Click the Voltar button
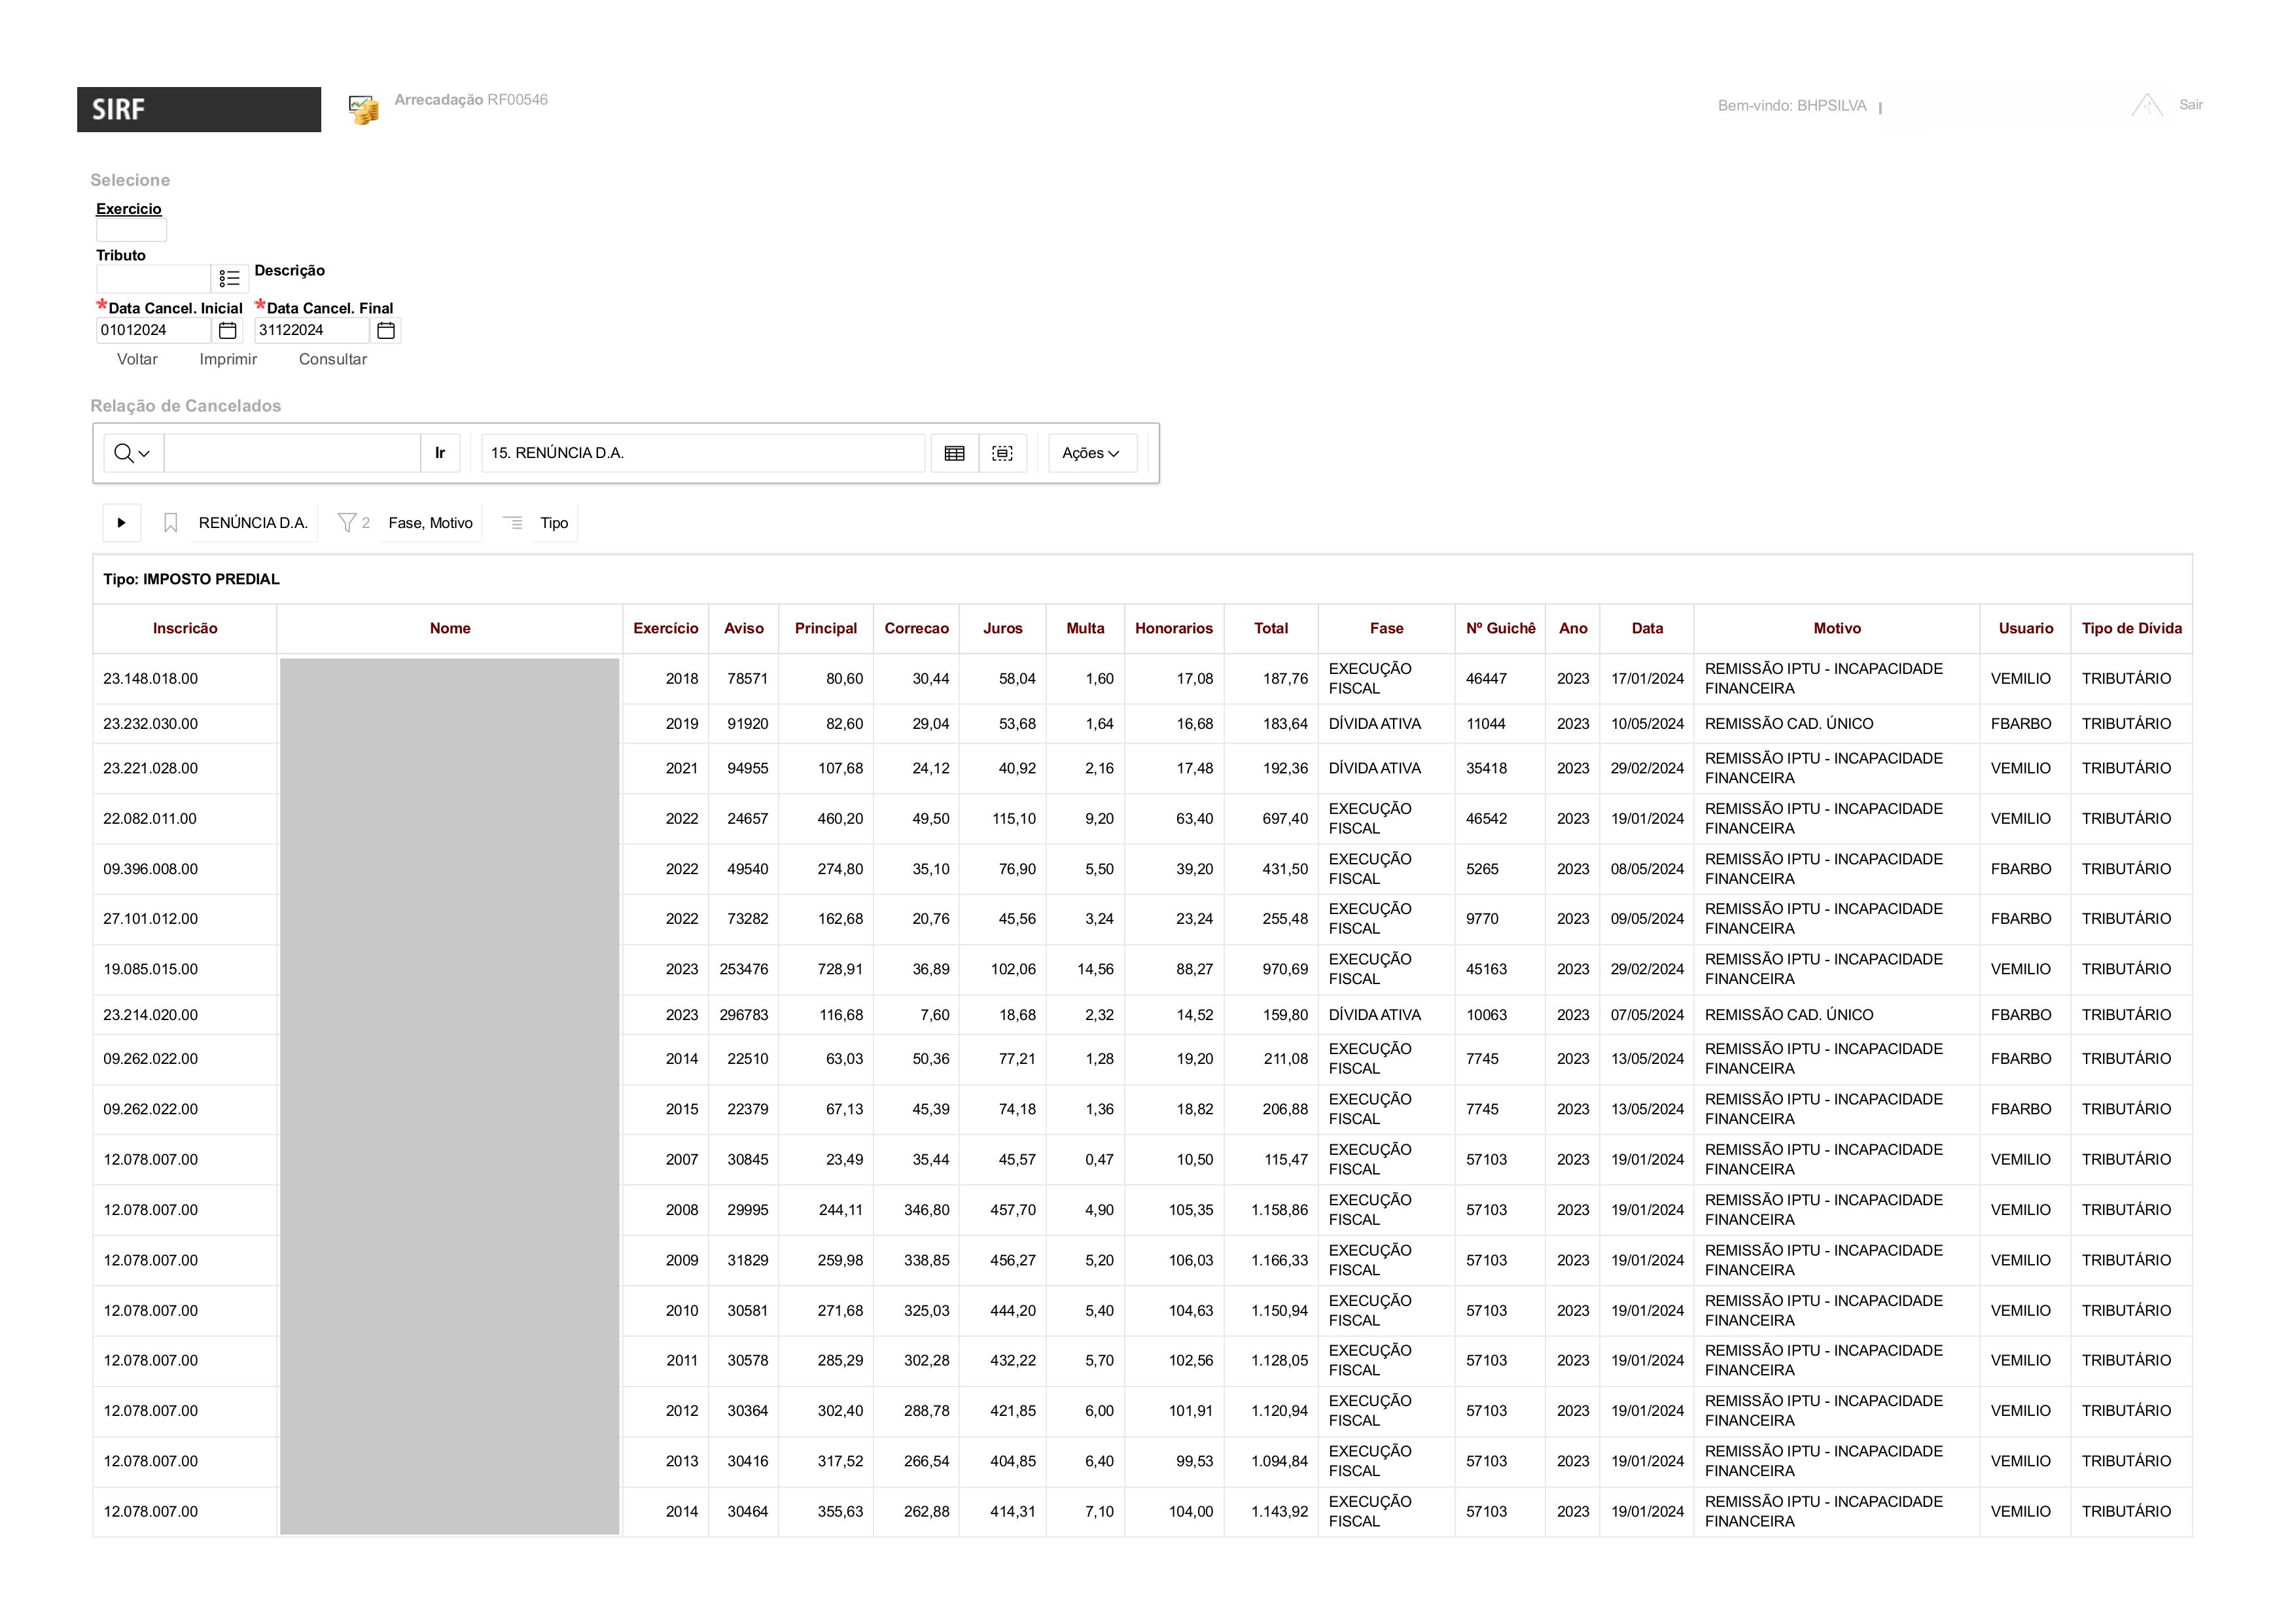2296x1622 pixels. [137, 359]
